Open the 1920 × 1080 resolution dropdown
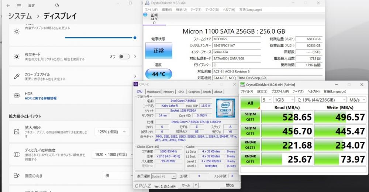369x192 pixels. point(112,155)
